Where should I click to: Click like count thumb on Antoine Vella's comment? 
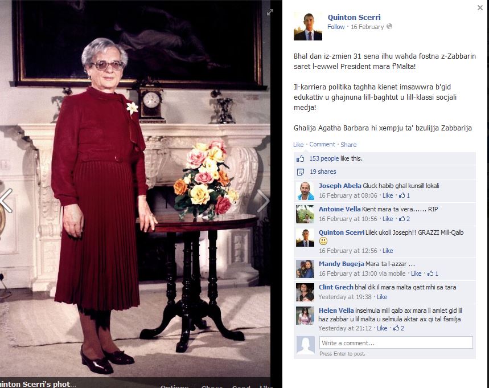click(x=402, y=219)
